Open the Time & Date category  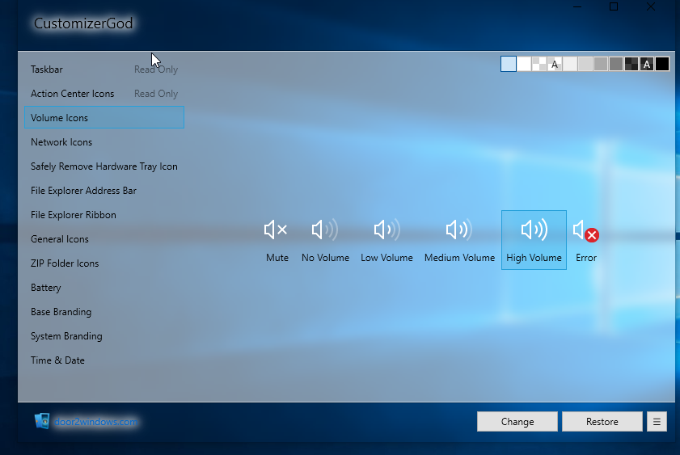point(104,360)
